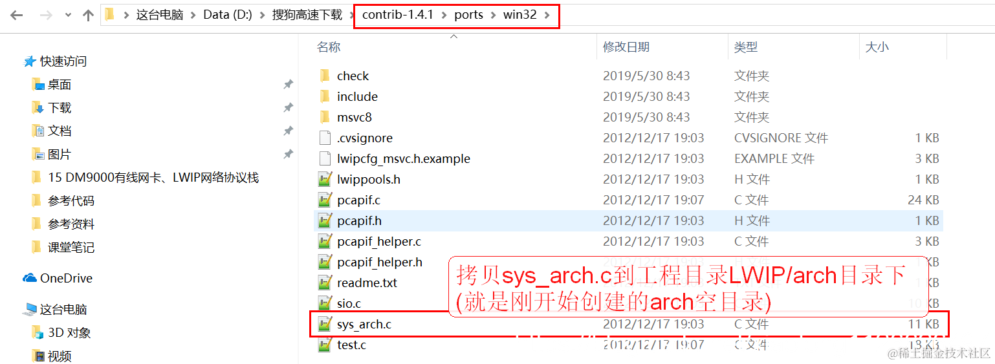Click the Up directory arrow
995x364 pixels.
[x=89, y=15]
